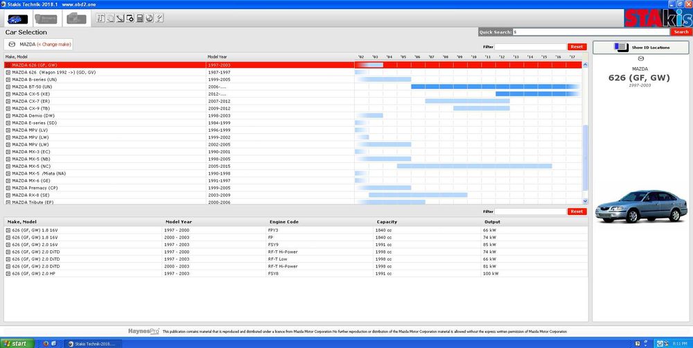
Task: Click the upper Model Year column header
Action: click(218, 57)
